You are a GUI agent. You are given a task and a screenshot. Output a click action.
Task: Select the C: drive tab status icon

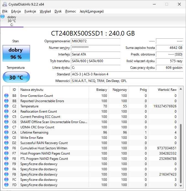click(2, 17)
